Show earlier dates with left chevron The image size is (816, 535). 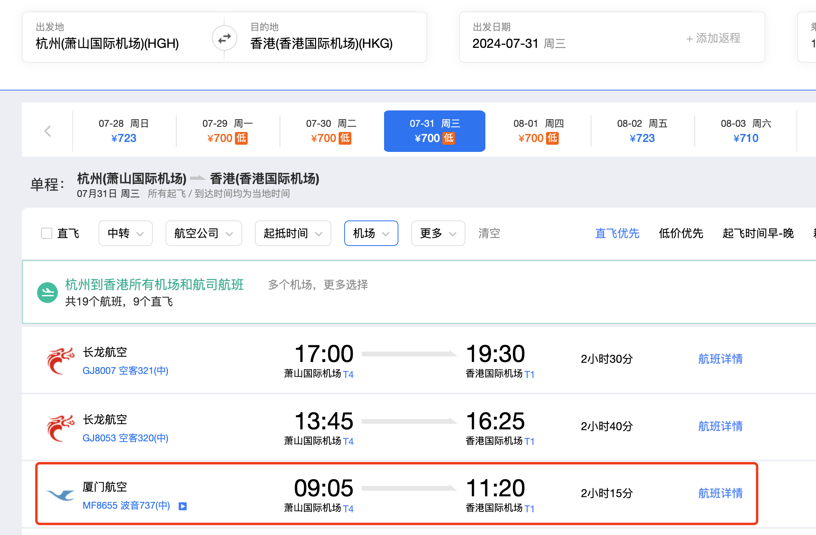pos(48,131)
